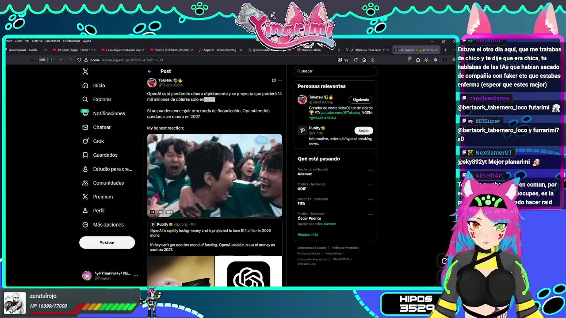Open the Herramientas menu
The width and height of the screenshot is (566, 318).
coord(71,41)
